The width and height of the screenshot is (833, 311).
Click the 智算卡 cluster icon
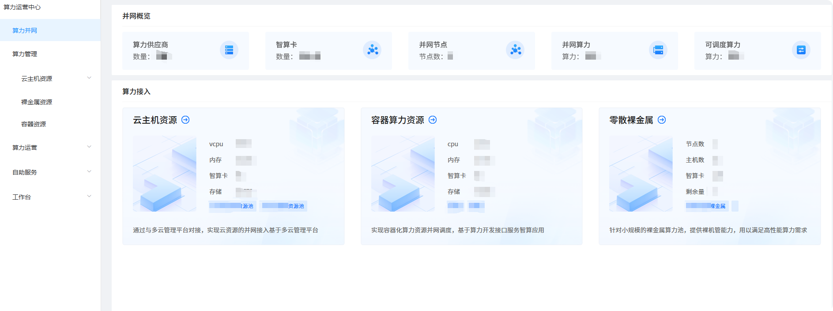372,50
